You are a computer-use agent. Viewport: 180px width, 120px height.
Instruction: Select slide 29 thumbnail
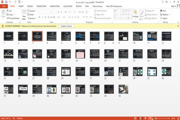pyautogui.click(x=66, y=72)
